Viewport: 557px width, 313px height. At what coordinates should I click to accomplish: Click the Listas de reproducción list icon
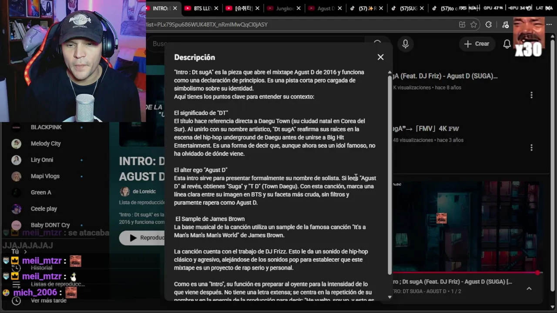(x=16, y=284)
